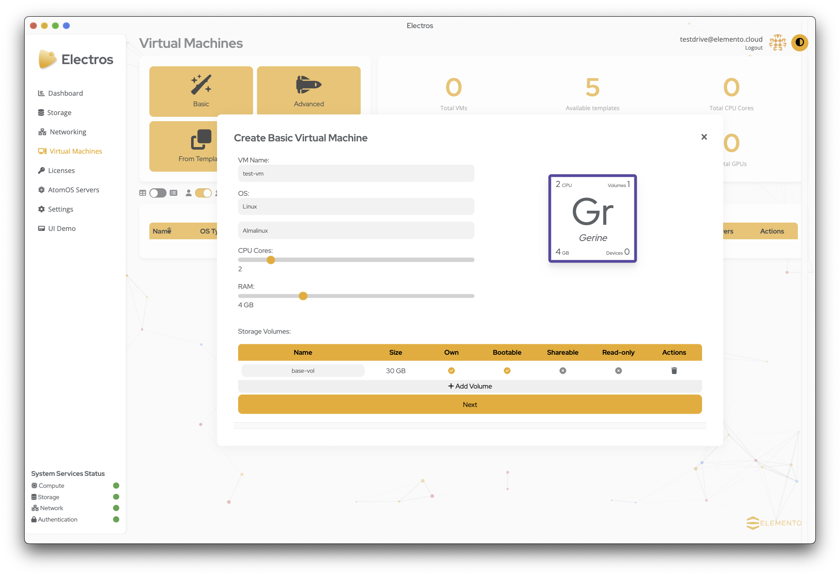Viewport: 840px width, 576px height.
Task: Open the Networking page
Action: pyautogui.click(x=62, y=132)
